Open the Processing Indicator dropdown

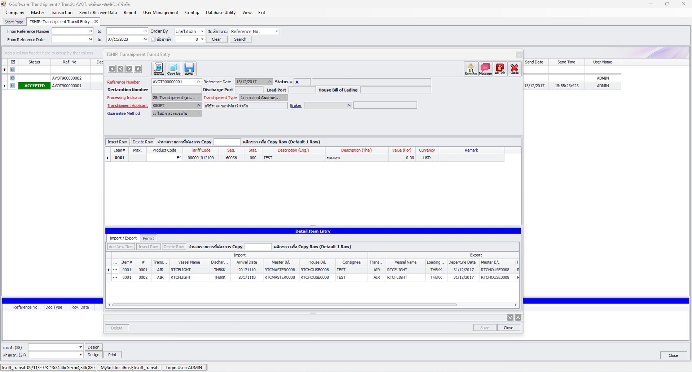199,97
